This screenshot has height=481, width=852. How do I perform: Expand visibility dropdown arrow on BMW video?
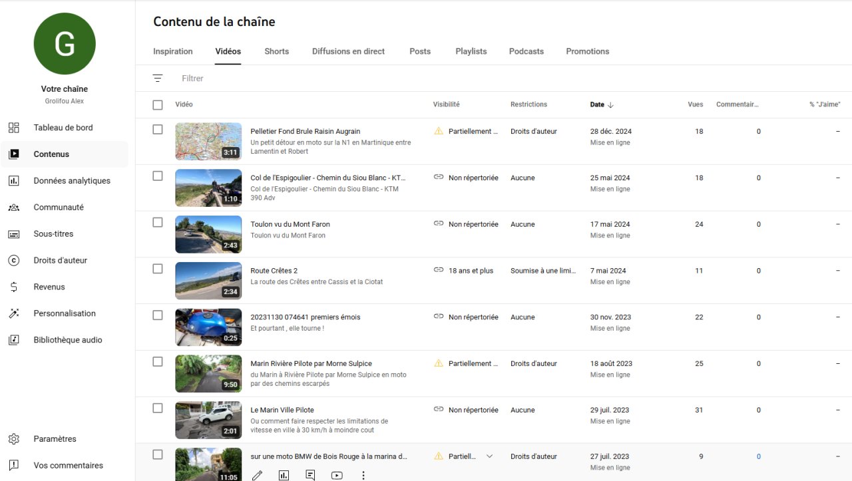[490, 456]
